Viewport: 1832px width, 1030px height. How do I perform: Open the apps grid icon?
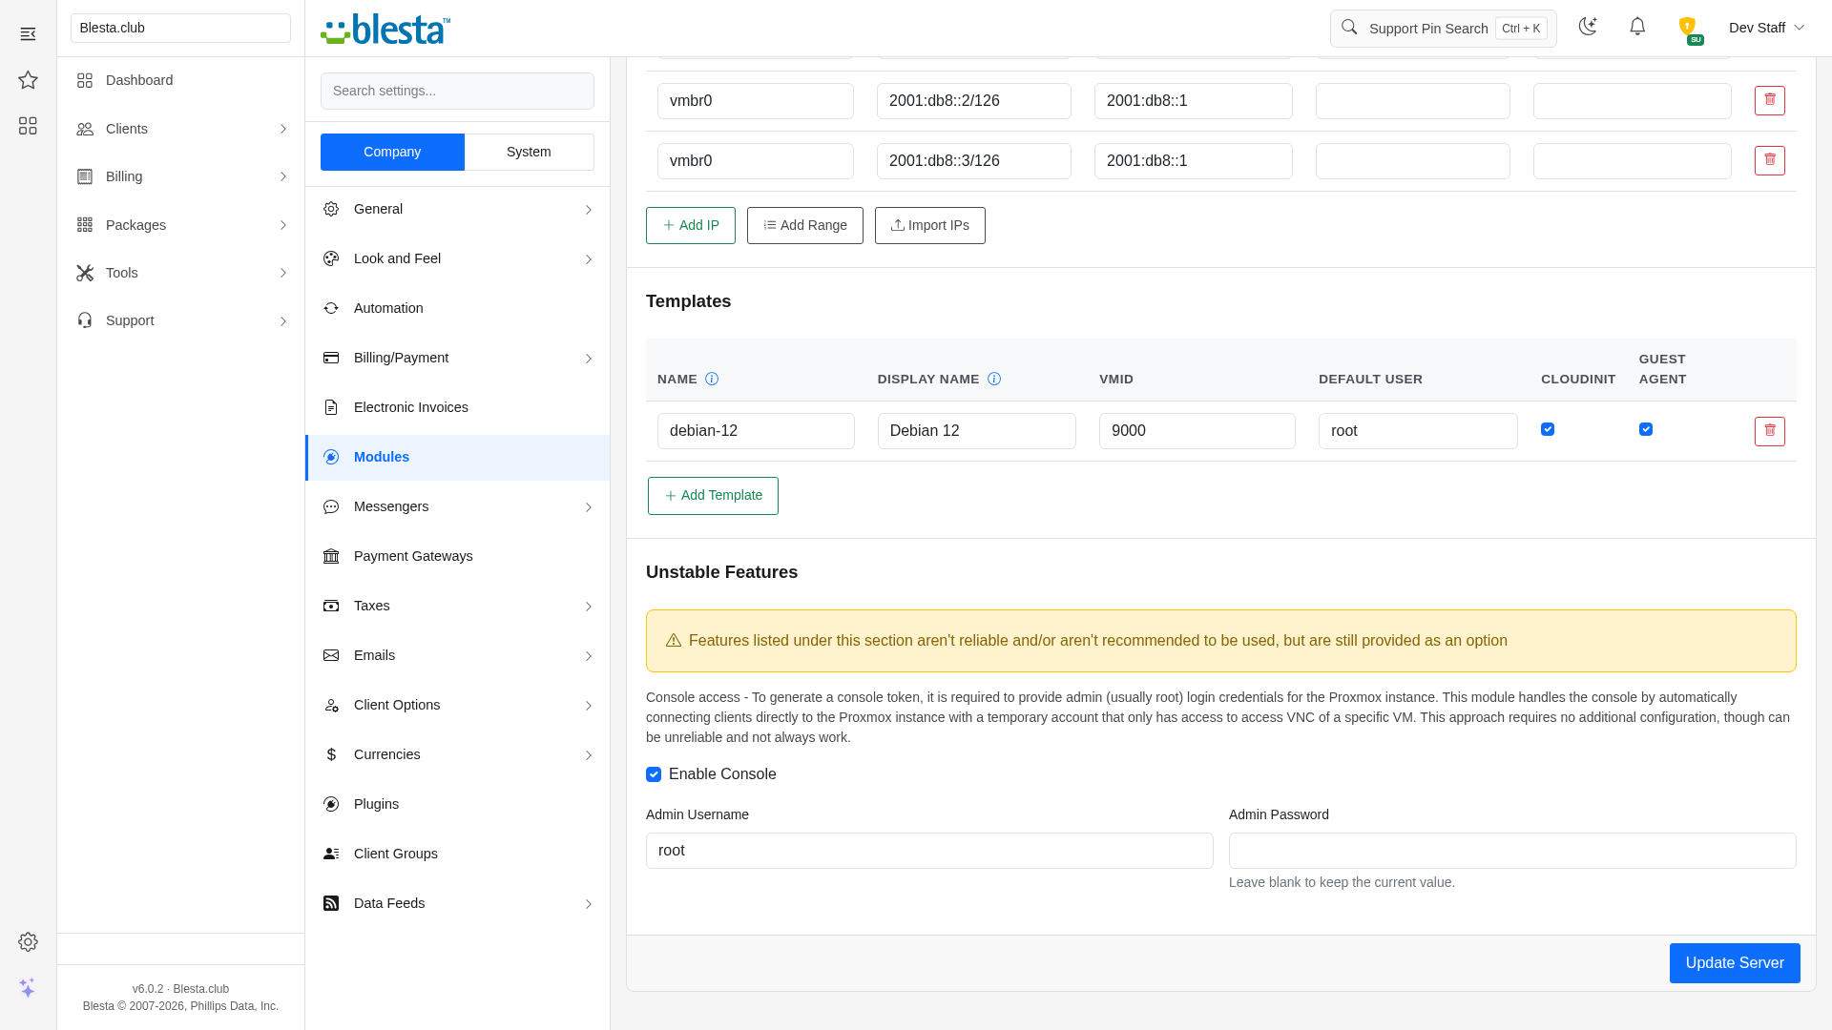(28, 126)
